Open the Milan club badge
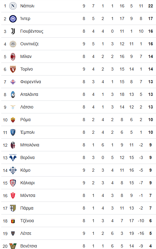Viewport: 156px width, 249px height. 13,57
